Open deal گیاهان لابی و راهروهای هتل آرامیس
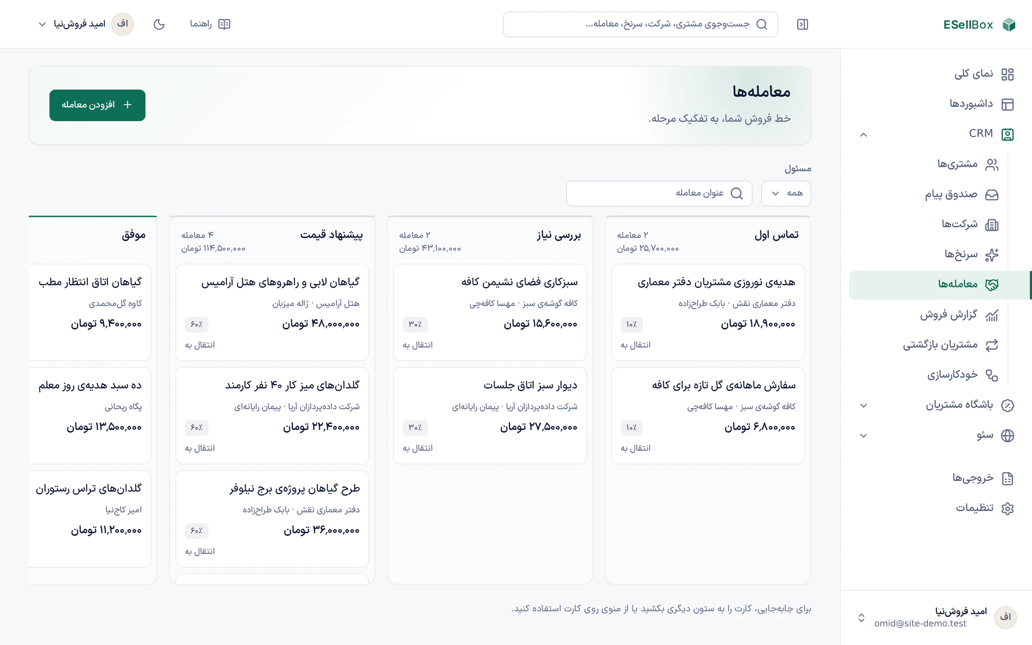Viewport: 1032px width, 645px height. [x=280, y=282]
